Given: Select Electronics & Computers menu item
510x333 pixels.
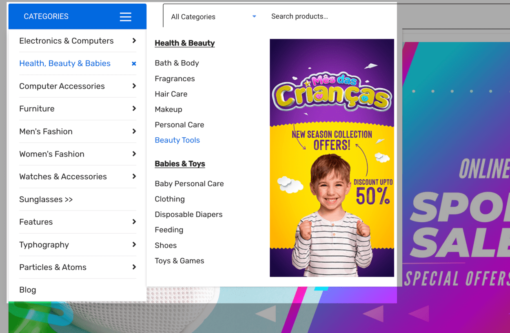Looking at the screenshot, I should (x=67, y=41).
